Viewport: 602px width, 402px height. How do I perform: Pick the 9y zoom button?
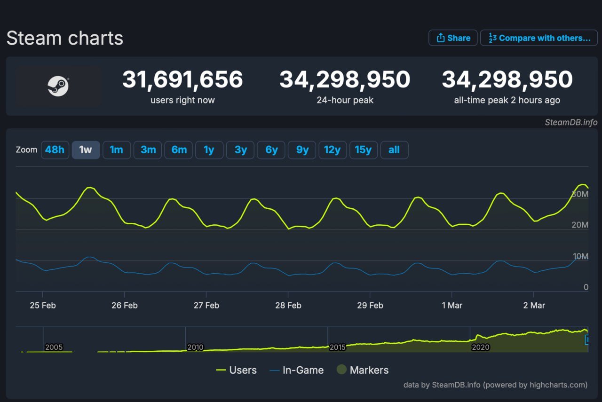pyautogui.click(x=302, y=150)
